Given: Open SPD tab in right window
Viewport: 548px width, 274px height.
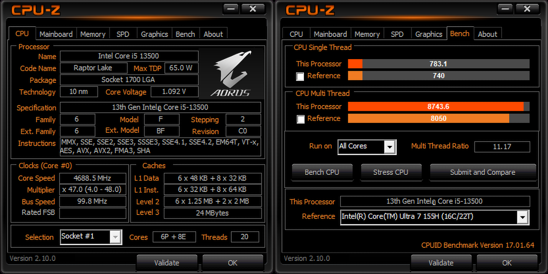Looking at the screenshot, I should coord(397,34).
